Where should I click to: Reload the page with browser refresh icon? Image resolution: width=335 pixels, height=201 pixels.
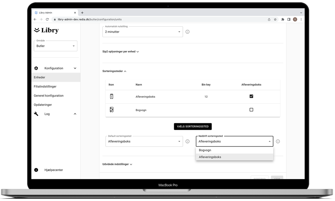pyautogui.click(x=47, y=19)
